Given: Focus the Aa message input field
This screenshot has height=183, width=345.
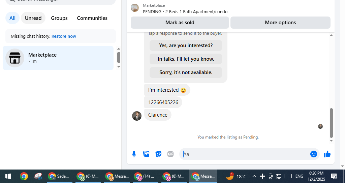Looking at the screenshot, I should coord(245,154).
